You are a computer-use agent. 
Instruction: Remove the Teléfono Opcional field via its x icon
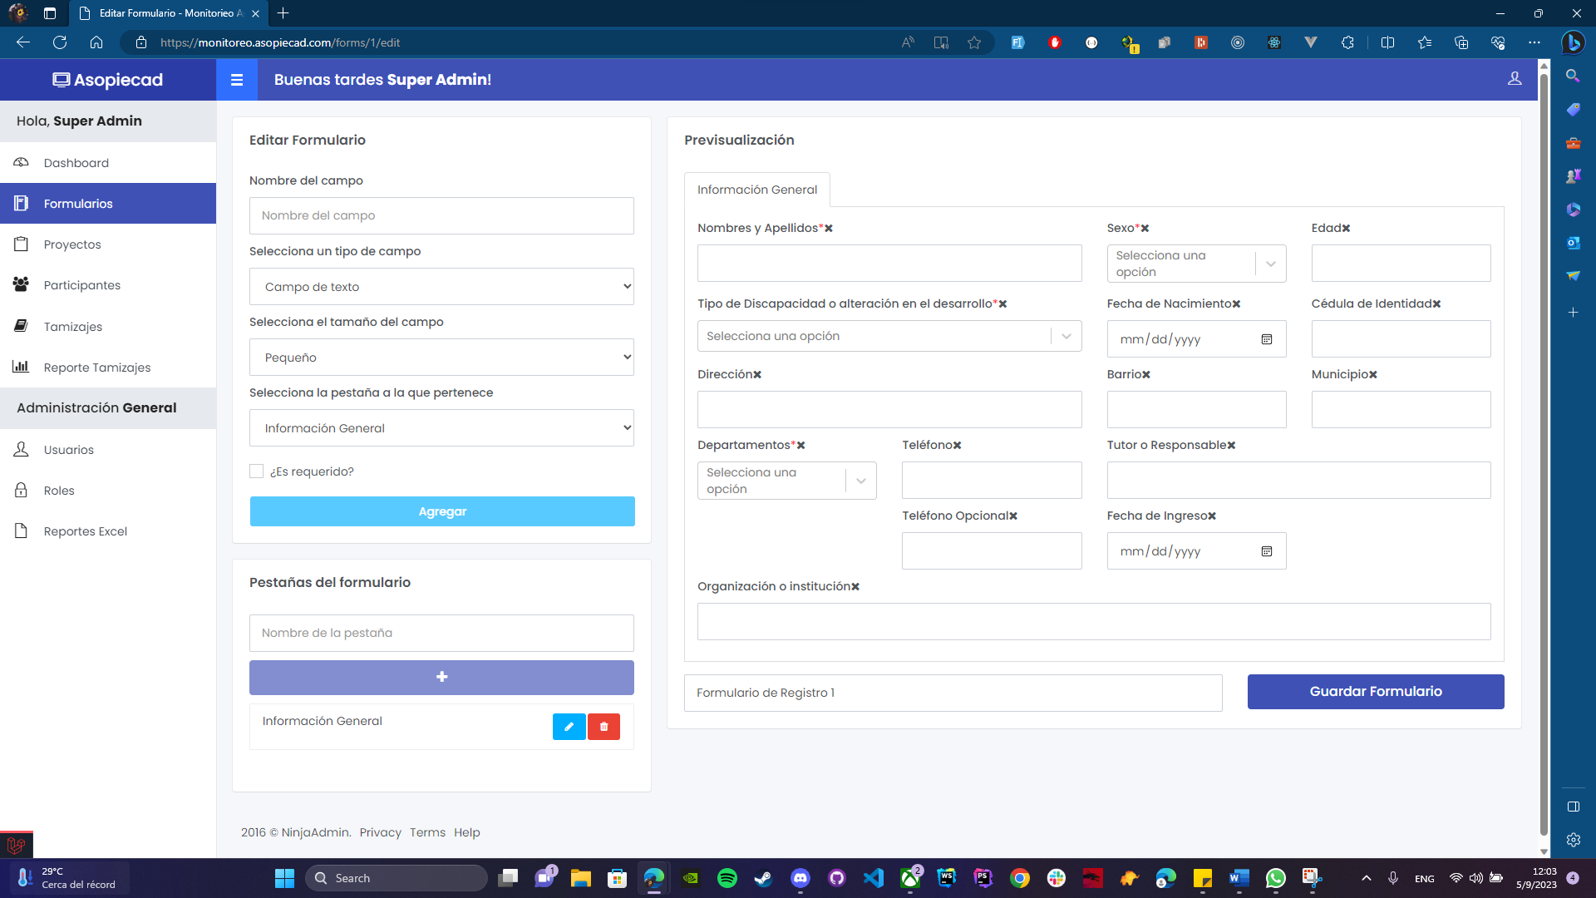point(1013,516)
